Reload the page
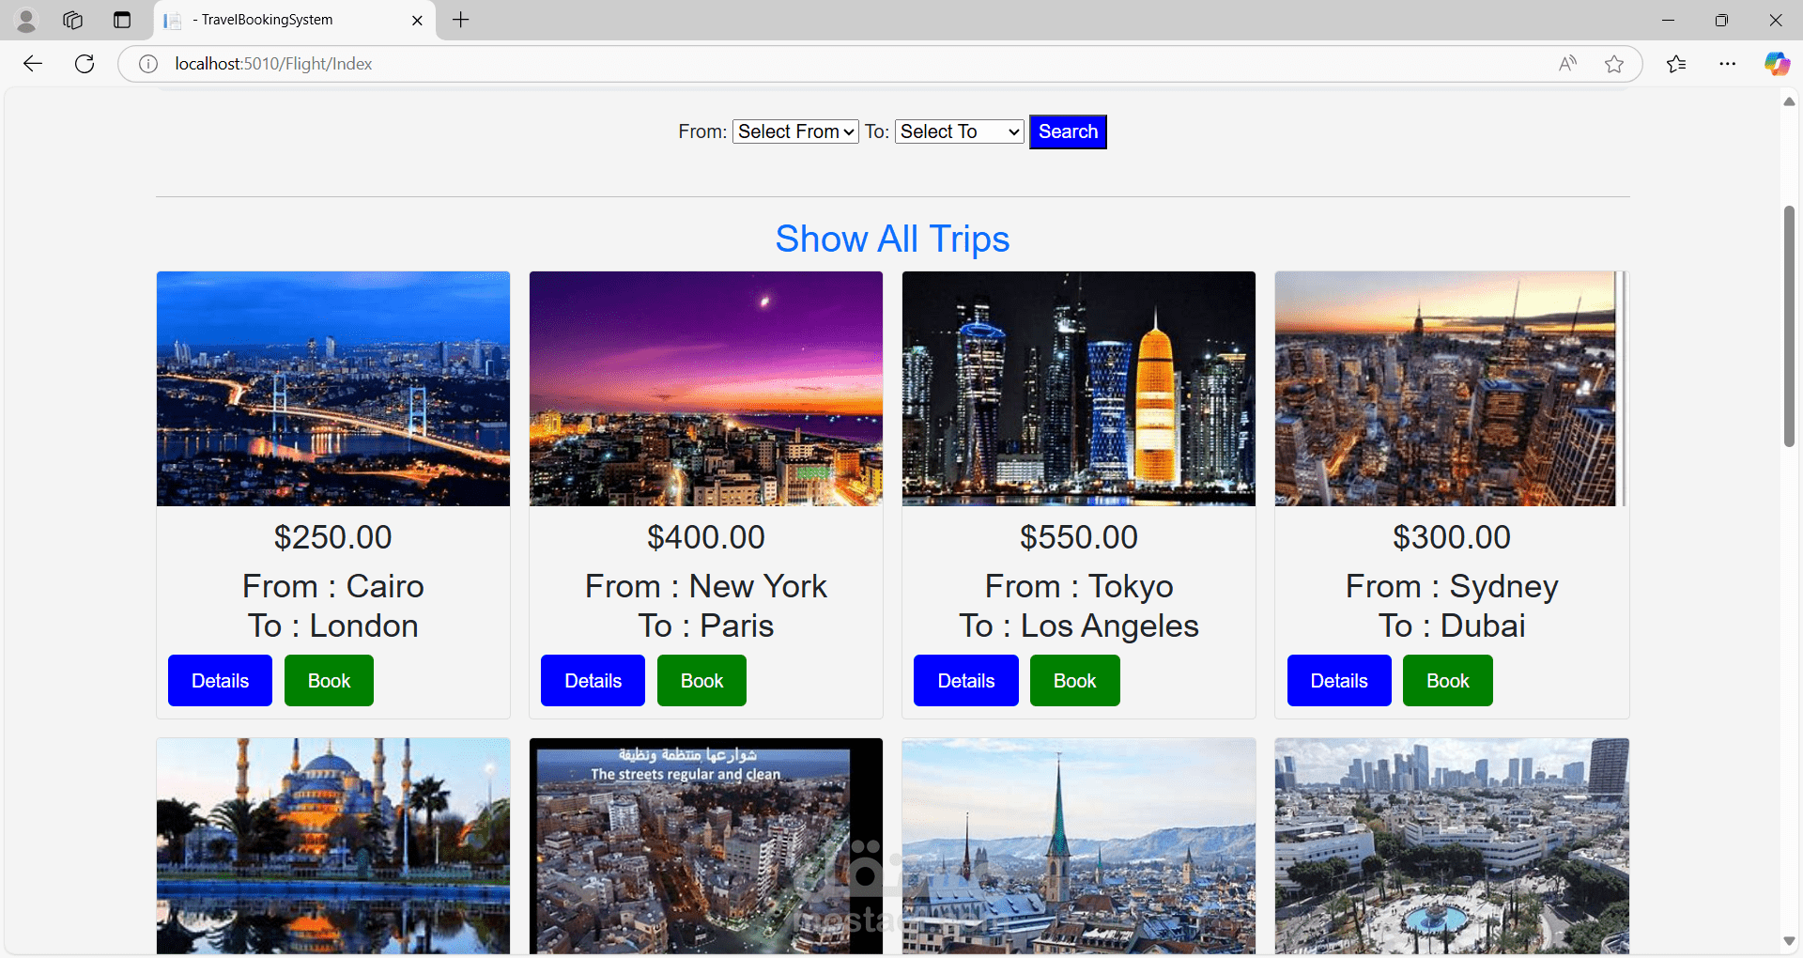The image size is (1803, 958). click(x=85, y=64)
